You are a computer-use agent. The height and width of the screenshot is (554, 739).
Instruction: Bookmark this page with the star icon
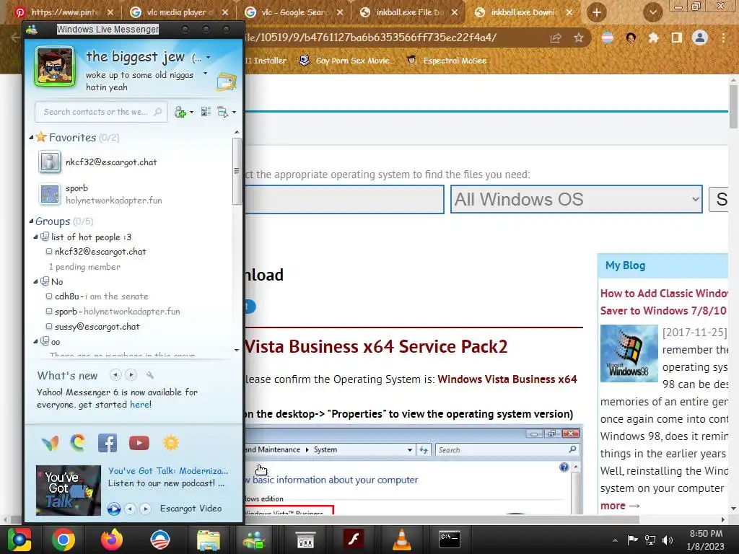[579, 38]
